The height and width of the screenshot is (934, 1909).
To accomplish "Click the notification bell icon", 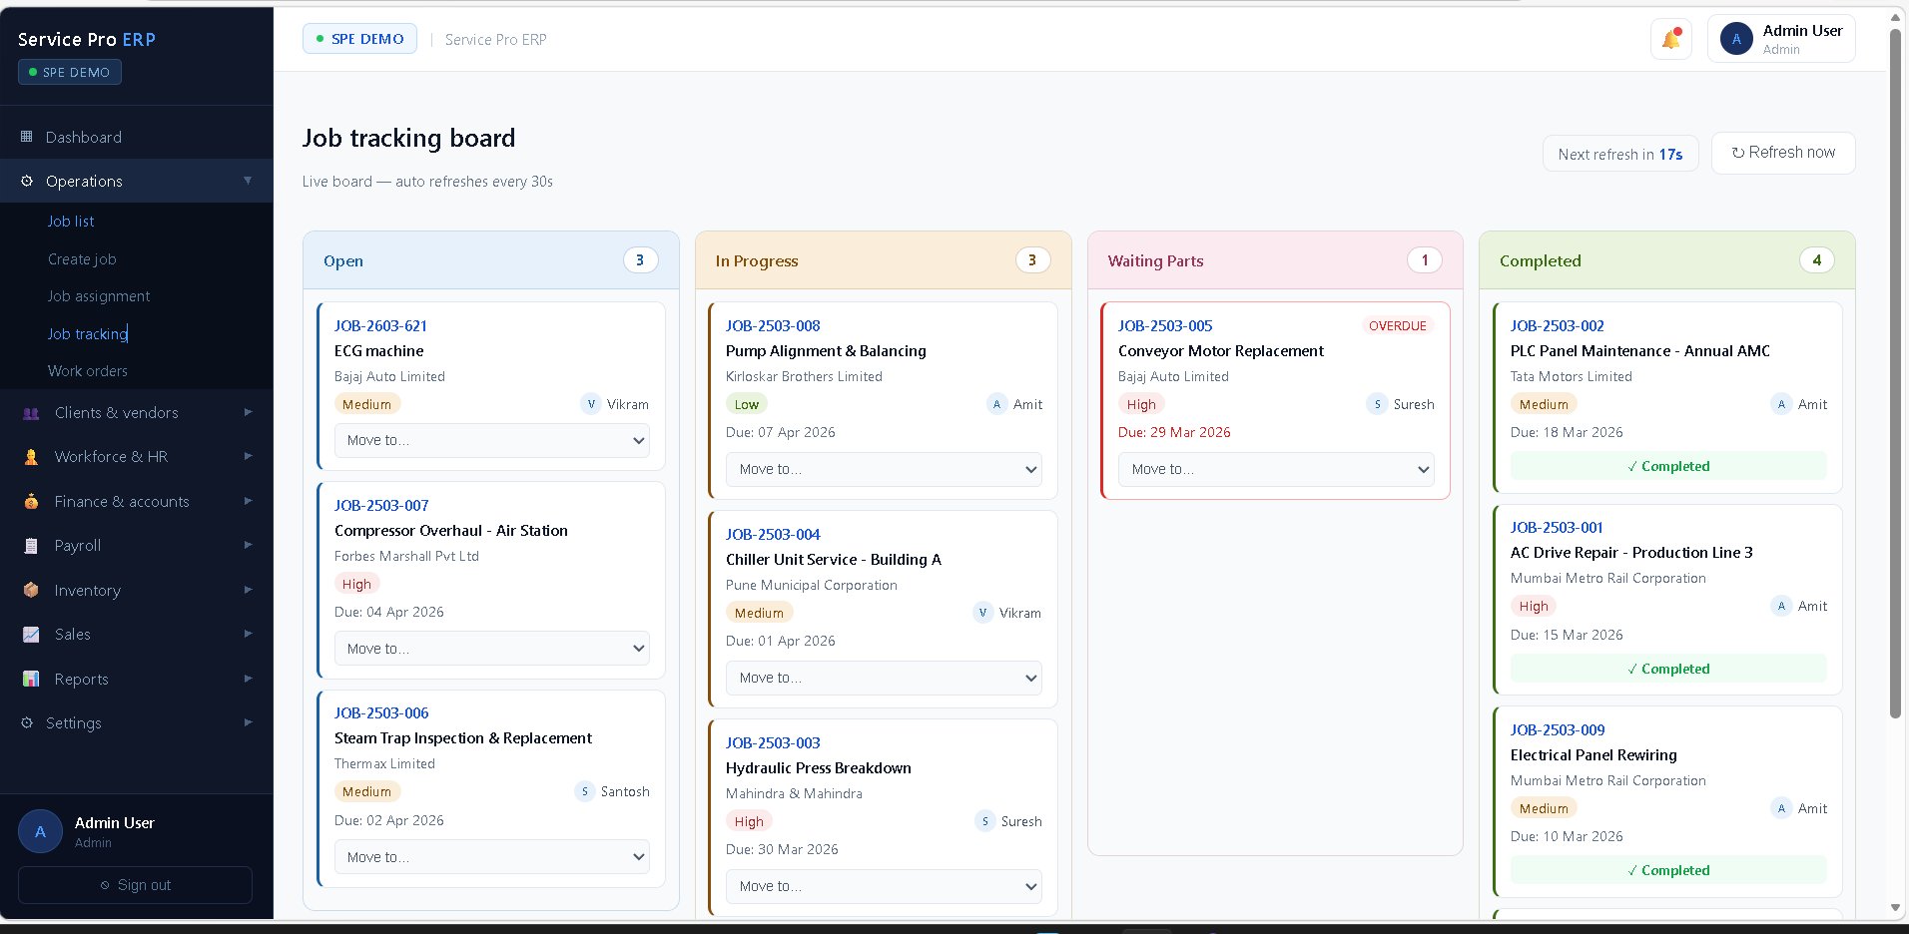I will [1669, 38].
